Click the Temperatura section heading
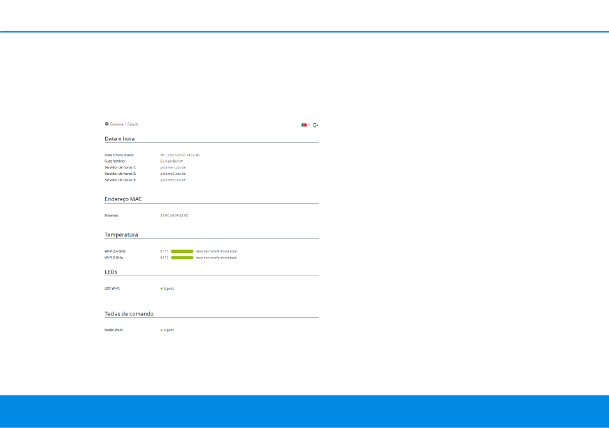Viewport: 609px width, 428px height. tap(121, 235)
